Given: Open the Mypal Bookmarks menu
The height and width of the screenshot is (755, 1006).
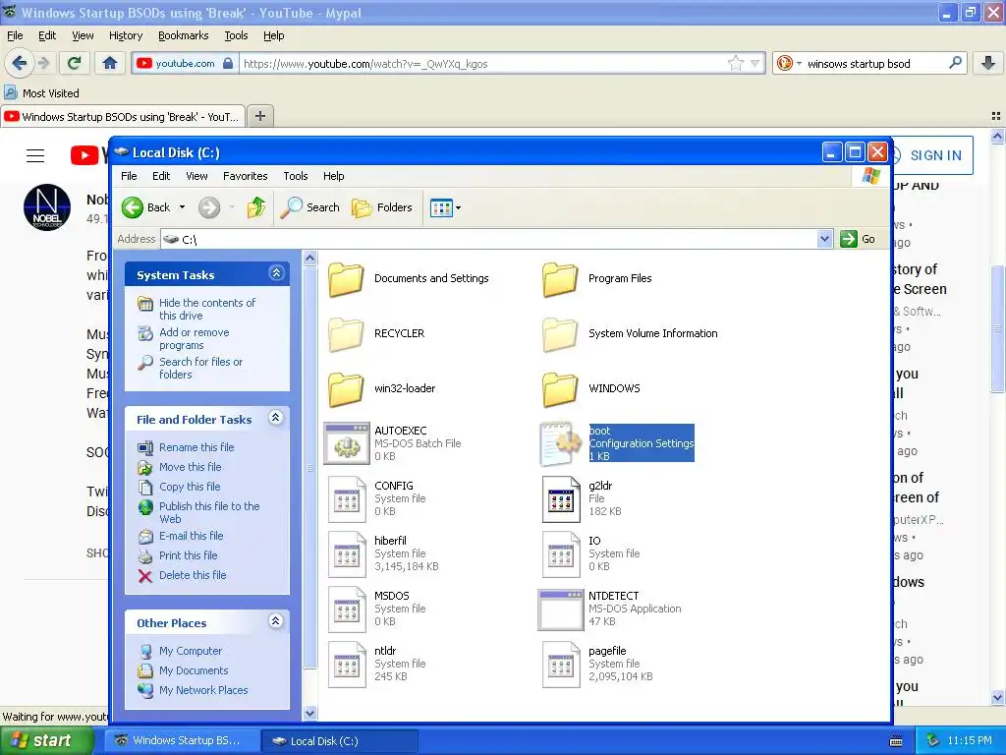Looking at the screenshot, I should click(184, 36).
